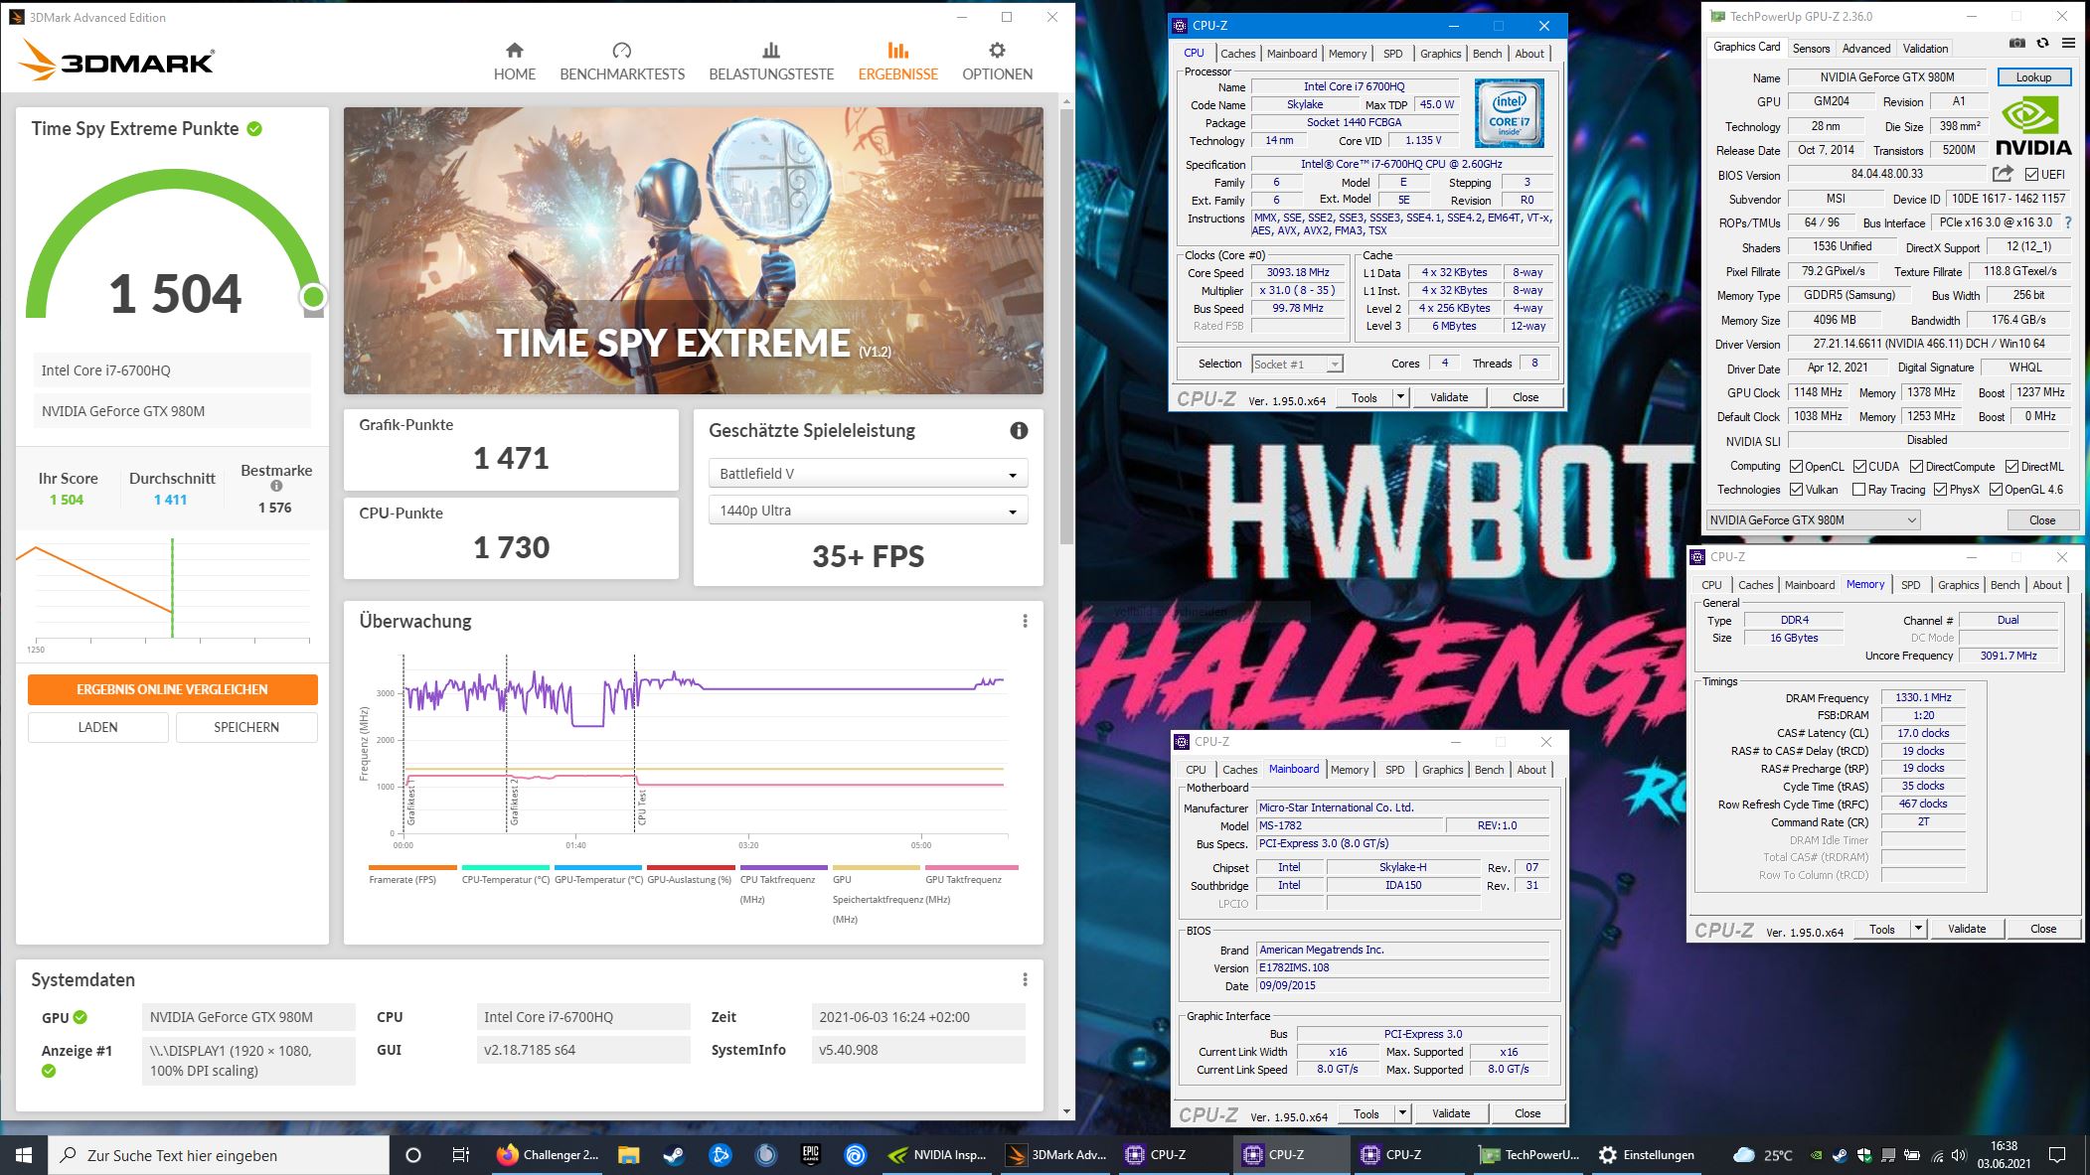Take GPU-Z screenshot with camera icon

(2016, 44)
